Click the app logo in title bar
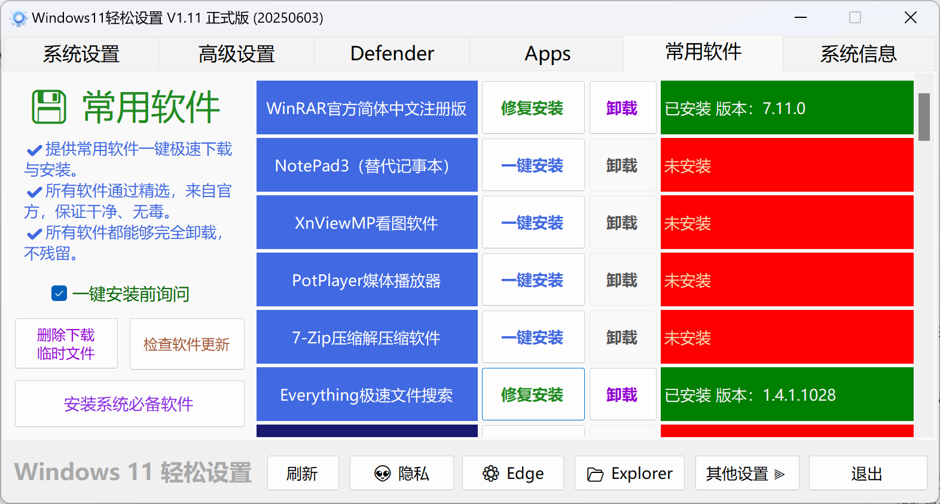 pyautogui.click(x=19, y=19)
